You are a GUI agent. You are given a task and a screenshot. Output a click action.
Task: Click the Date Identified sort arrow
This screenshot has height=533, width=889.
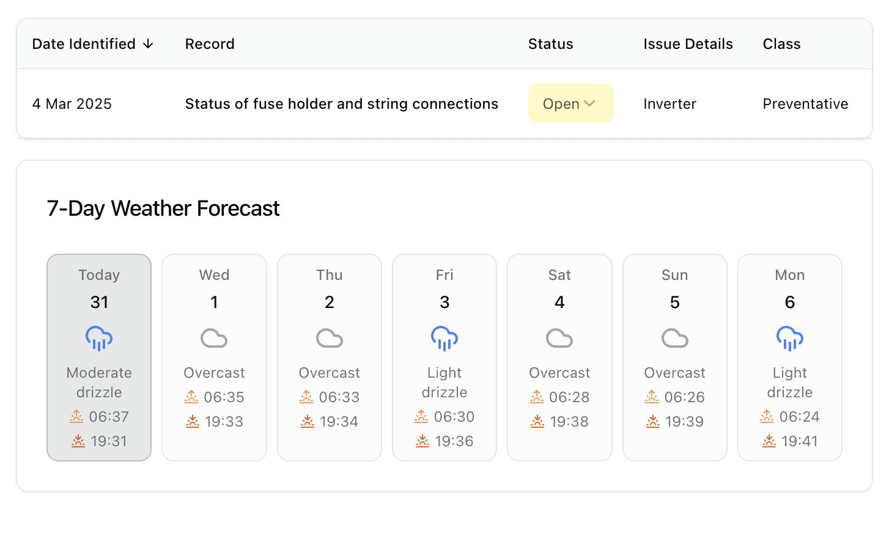coord(149,43)
